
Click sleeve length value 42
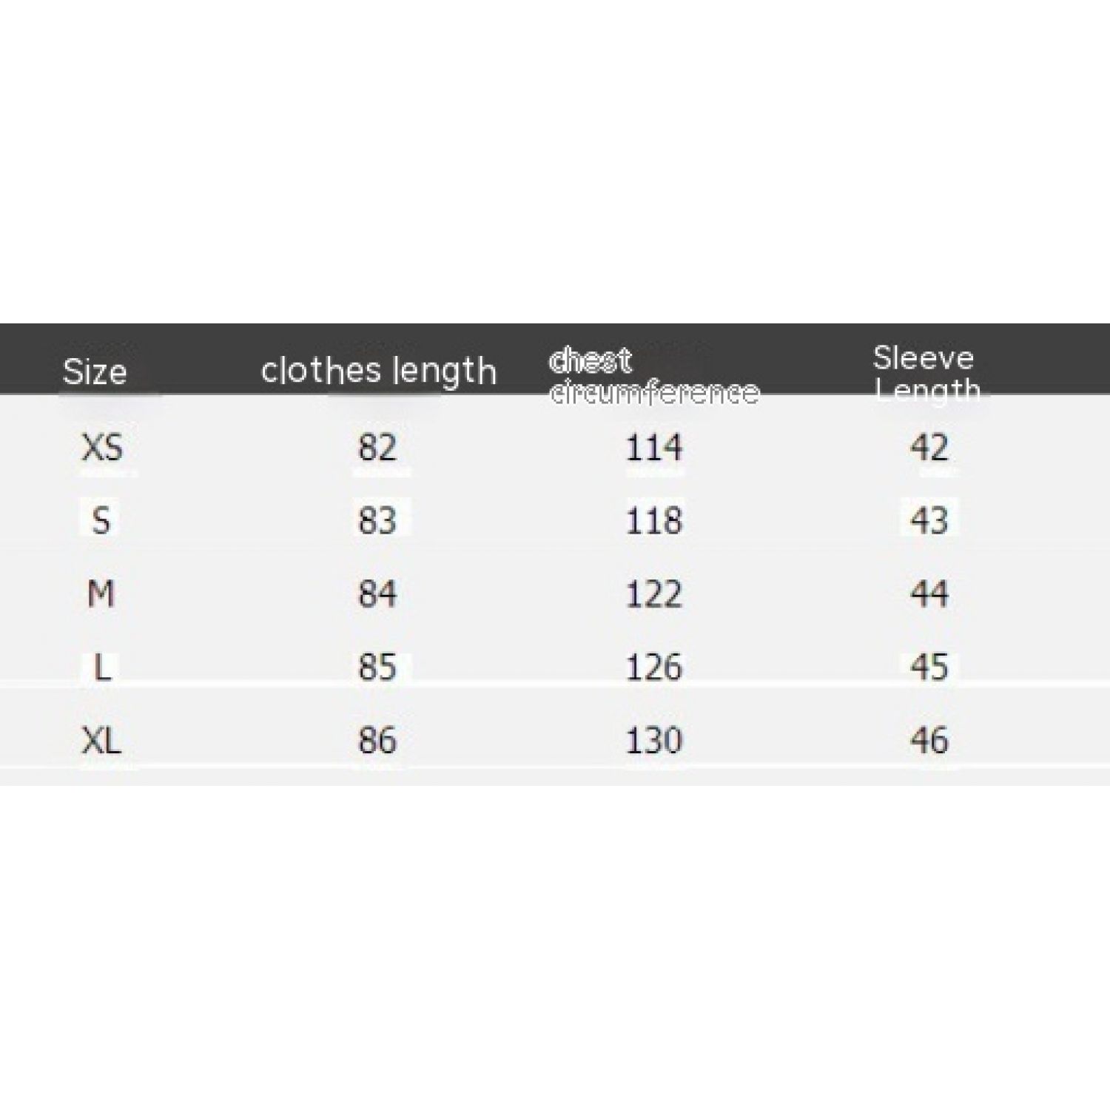(929, 448)
